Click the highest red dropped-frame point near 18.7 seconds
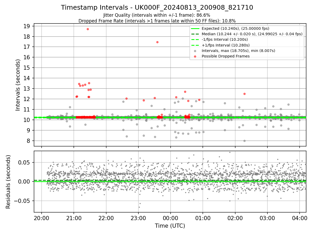Screen dimensions: 314x235 [x=88, y=29]
